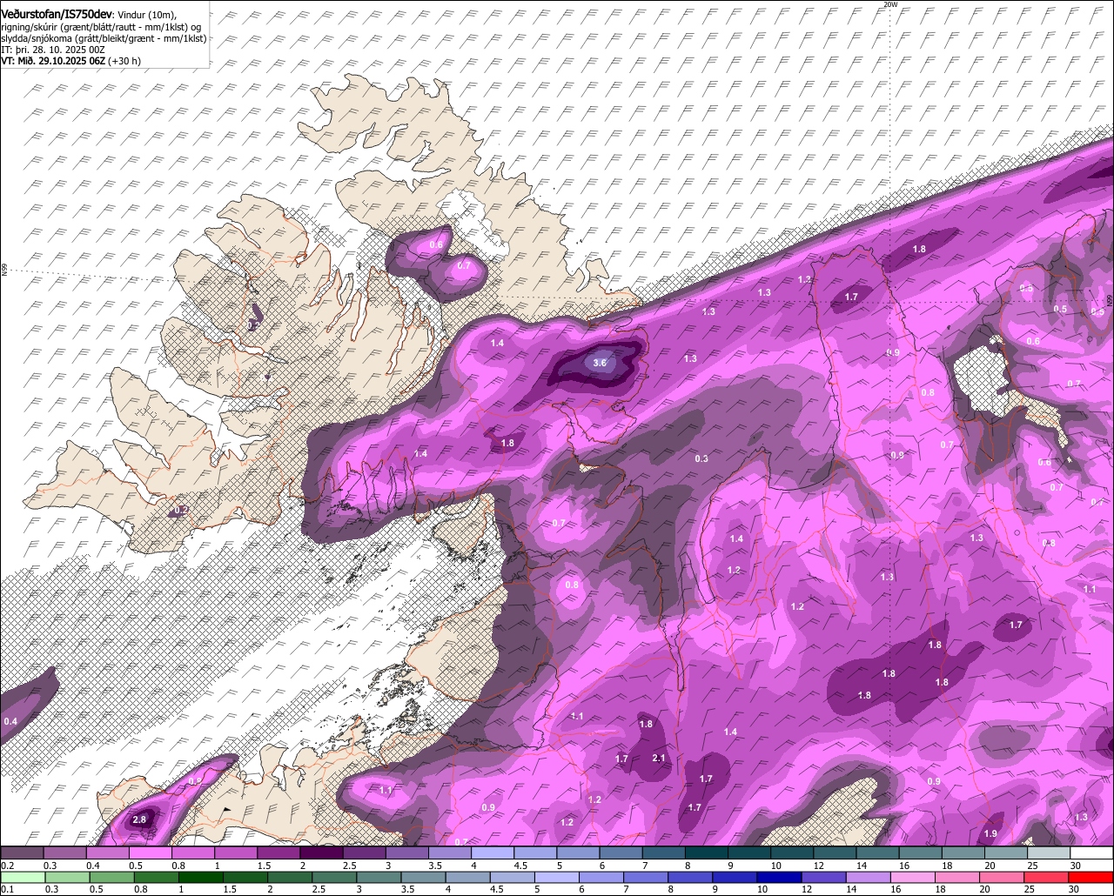
Task: Click the 2.1 precipitation value on the map
Action: tap(658, 759)
